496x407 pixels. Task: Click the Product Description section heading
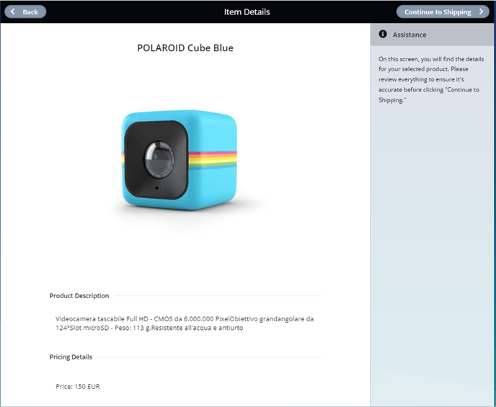click(x=79, y=296)
